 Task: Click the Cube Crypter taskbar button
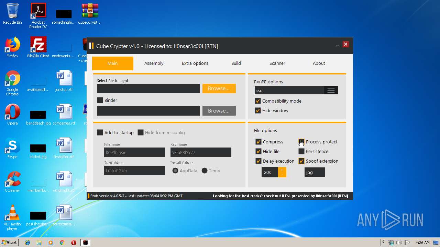pyautogui.click(x=85, y=243)
